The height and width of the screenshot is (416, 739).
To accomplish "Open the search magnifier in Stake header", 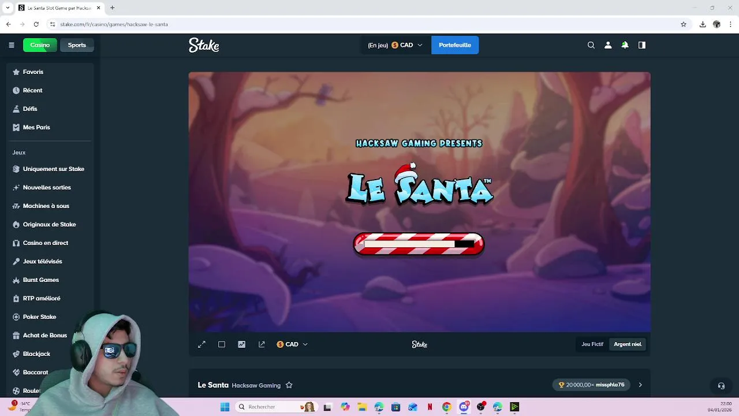I will click(x=591, y=45).
